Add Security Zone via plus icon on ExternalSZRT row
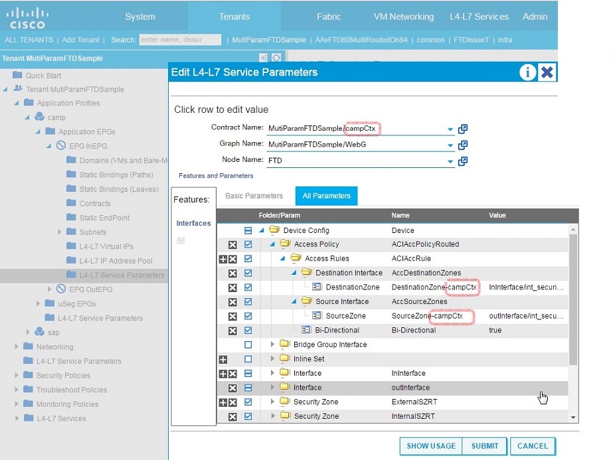613x460 pixels. [223, 402]
